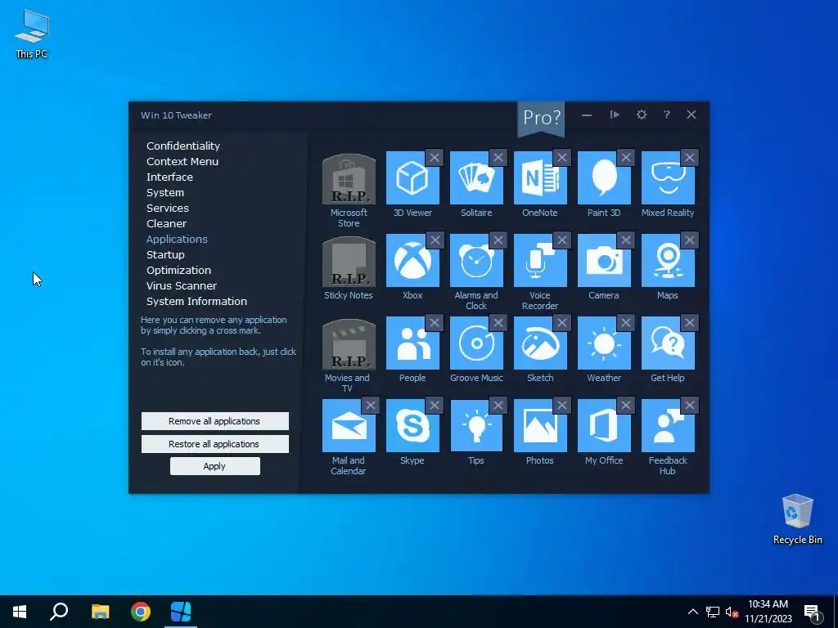The height and width of the screenshot is (628, 838).
Task: Click Remove all applications button
Action: point(215,421)
